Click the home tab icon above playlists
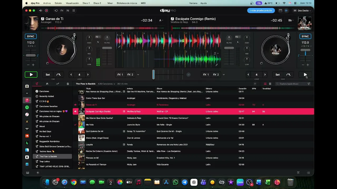This screenshot has width=337, height=189. [47, 84]
